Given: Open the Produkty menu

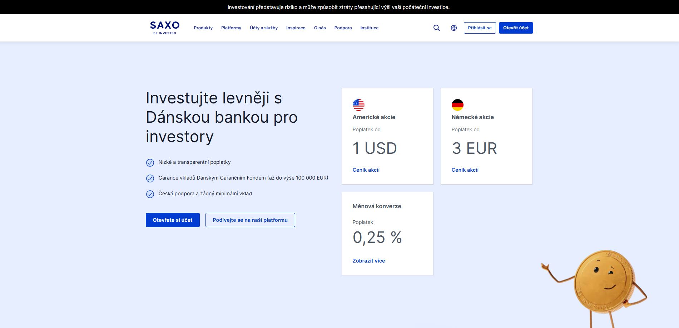Looking at the screenshot, I should [x=203, y=28].
